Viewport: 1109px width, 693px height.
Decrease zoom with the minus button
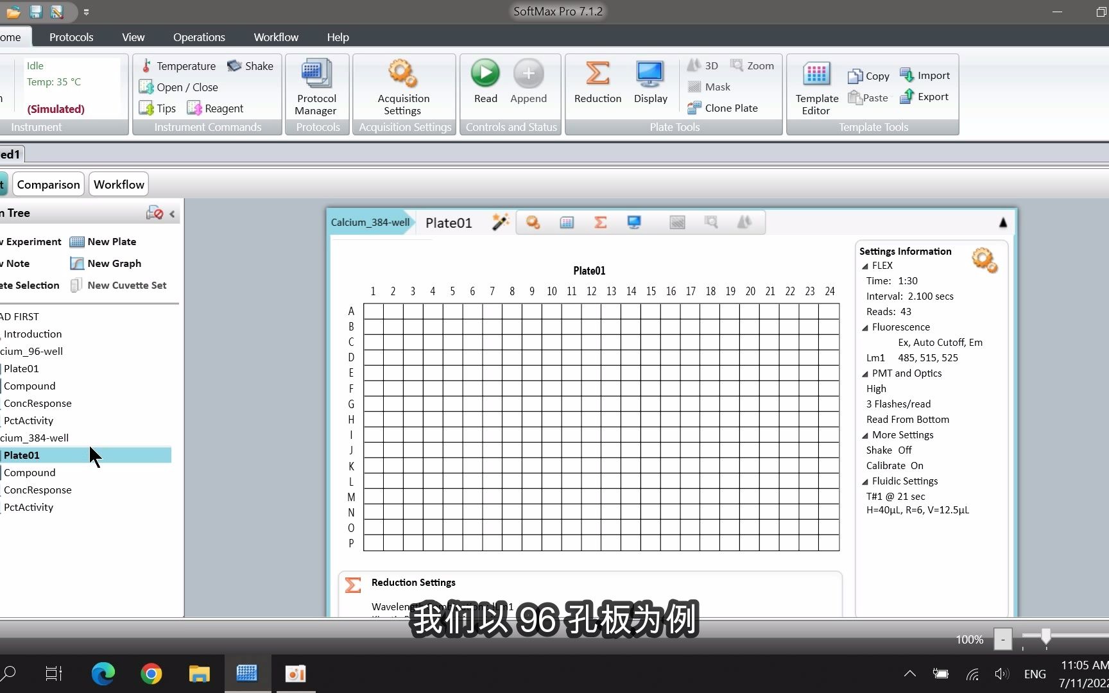pos(1002,639)
